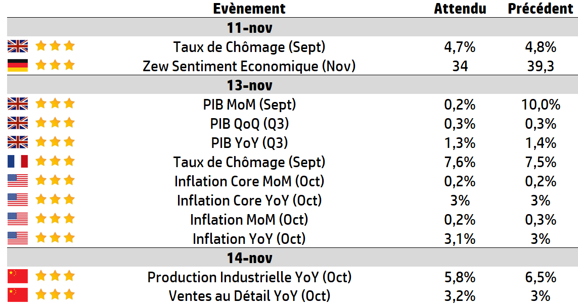Click the importance stars for Zew Sentiment Economique

[55, 65]
